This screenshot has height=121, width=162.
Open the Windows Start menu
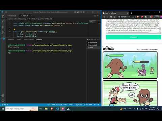[x=3, y=109]
